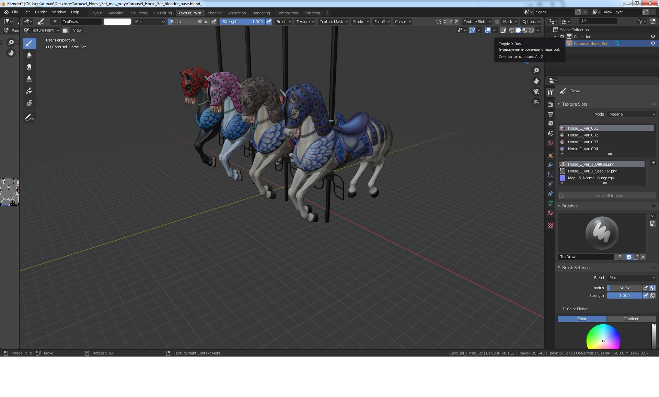Hide Collection via eye icon

coord(653,36)
